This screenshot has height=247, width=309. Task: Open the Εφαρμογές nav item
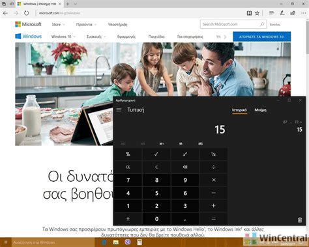126,36
